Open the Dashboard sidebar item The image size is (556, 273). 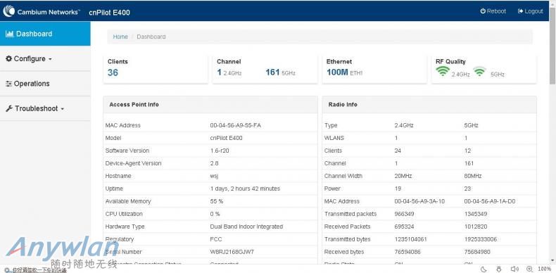click(45, 34)
